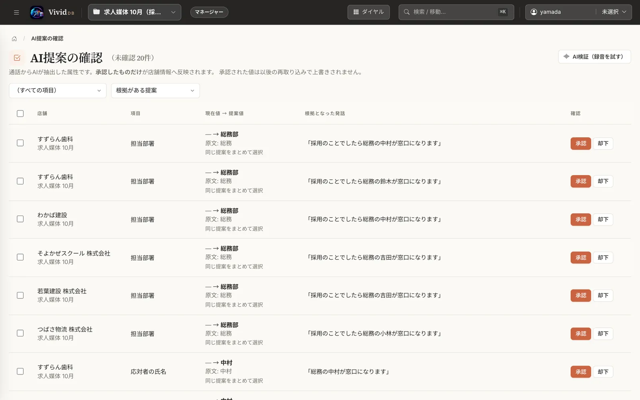This screenshot has height=400, width=640.
Task: Toggle the select-all checkbox in table header
Action: (20, 114)
